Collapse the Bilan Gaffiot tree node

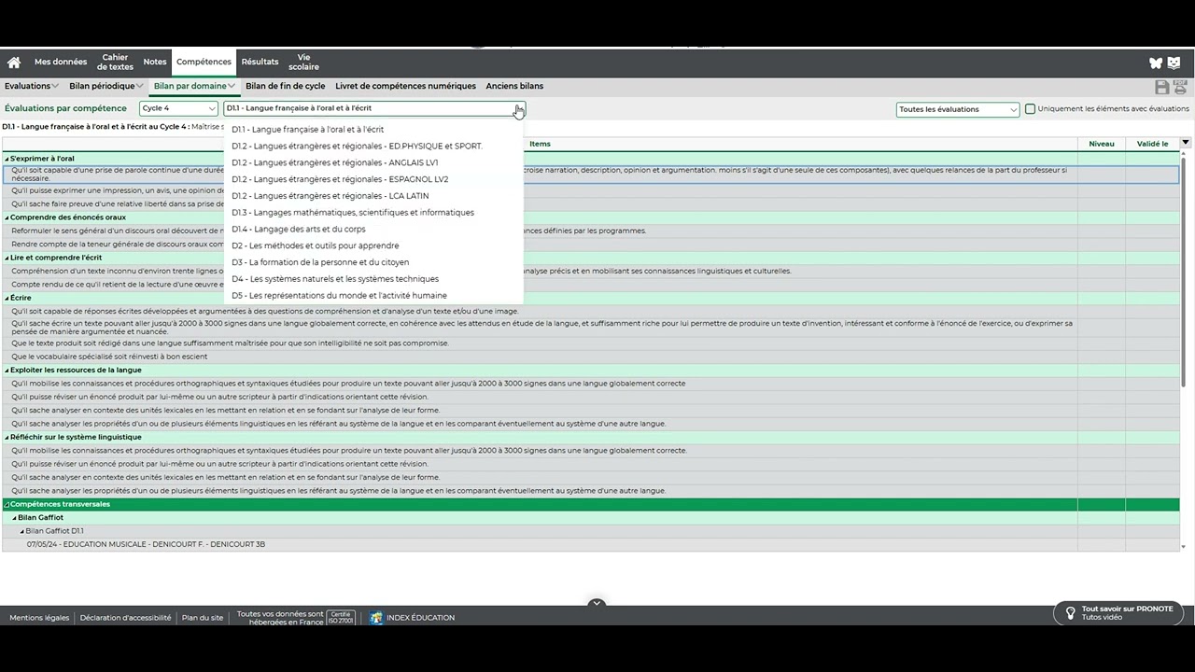coord(14,518)
